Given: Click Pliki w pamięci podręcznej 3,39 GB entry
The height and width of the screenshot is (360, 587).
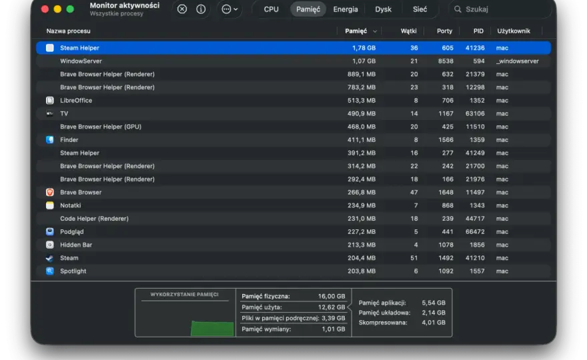Looking at the screenshot, I should [293, 318].
